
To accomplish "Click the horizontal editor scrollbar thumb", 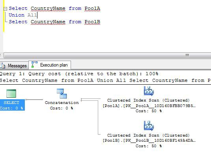I will click(x=107, y=55).
